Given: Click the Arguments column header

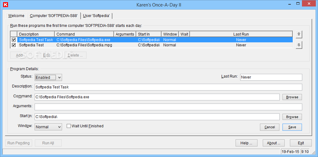Looking at the screenshot, I should [x=125, y=34].
